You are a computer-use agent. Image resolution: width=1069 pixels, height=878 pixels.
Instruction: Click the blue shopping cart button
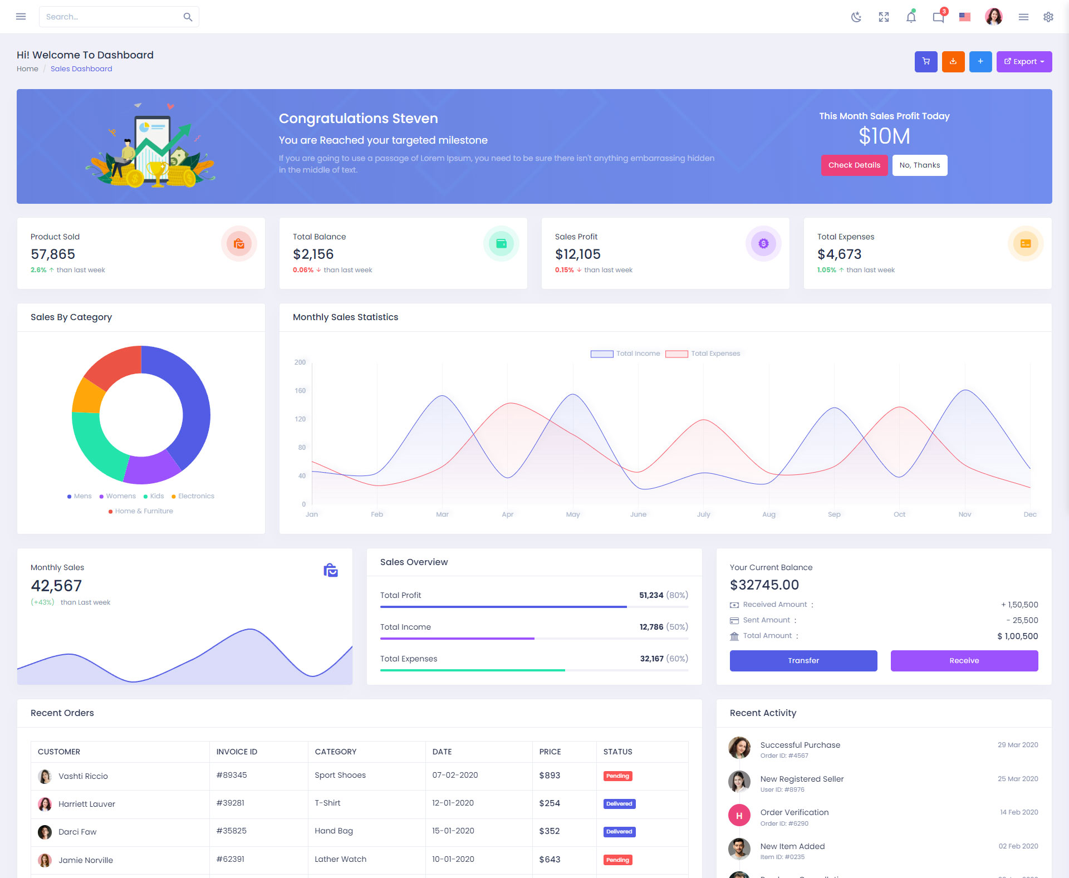click(926, 61)
